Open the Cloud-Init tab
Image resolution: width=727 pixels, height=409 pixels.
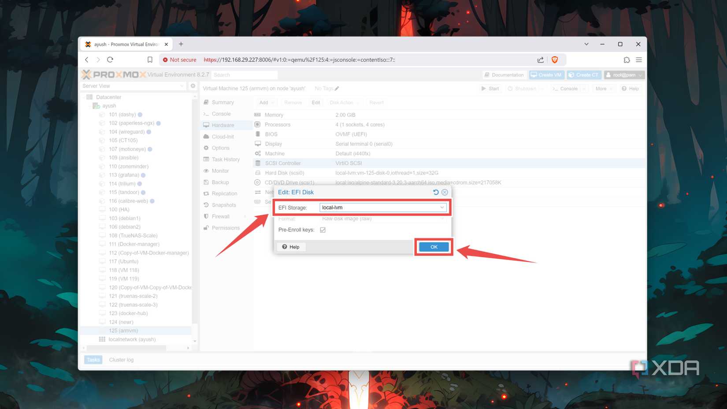pyautogui.click(x=223, y=137)
